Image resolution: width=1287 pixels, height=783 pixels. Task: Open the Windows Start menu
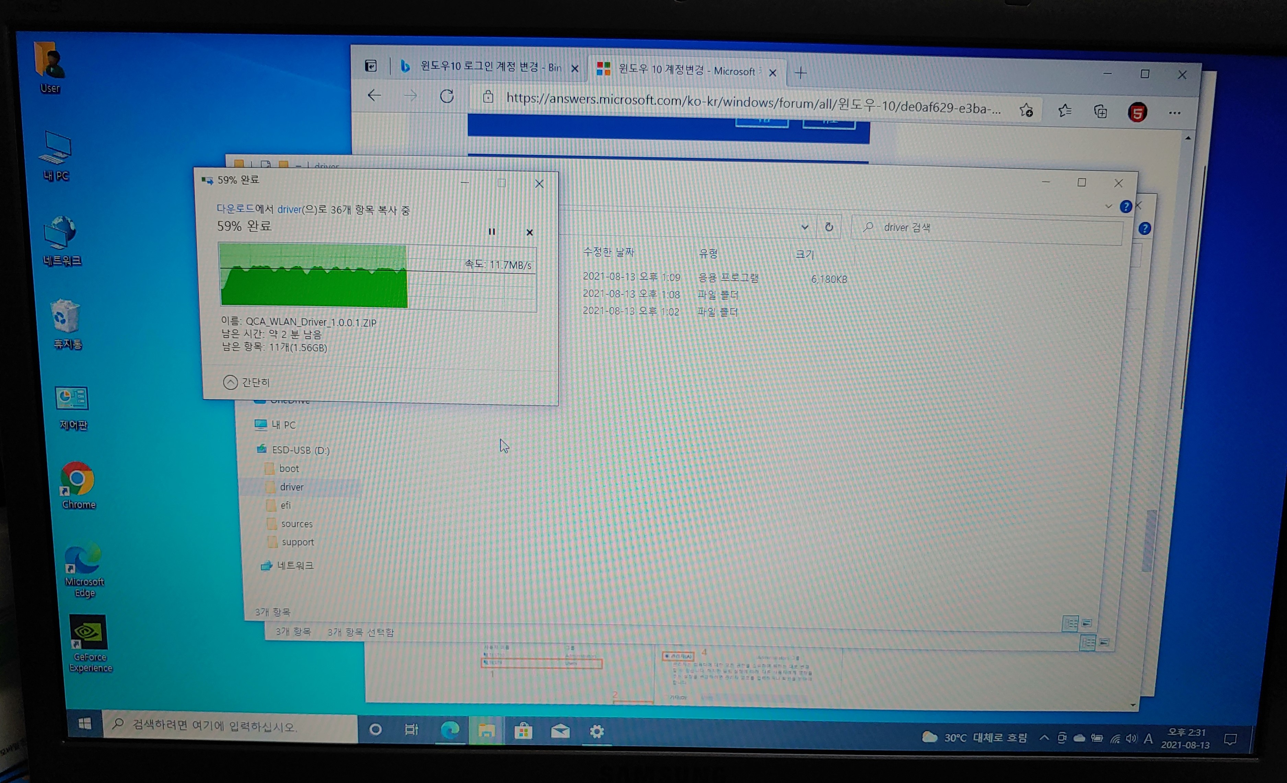85,723
